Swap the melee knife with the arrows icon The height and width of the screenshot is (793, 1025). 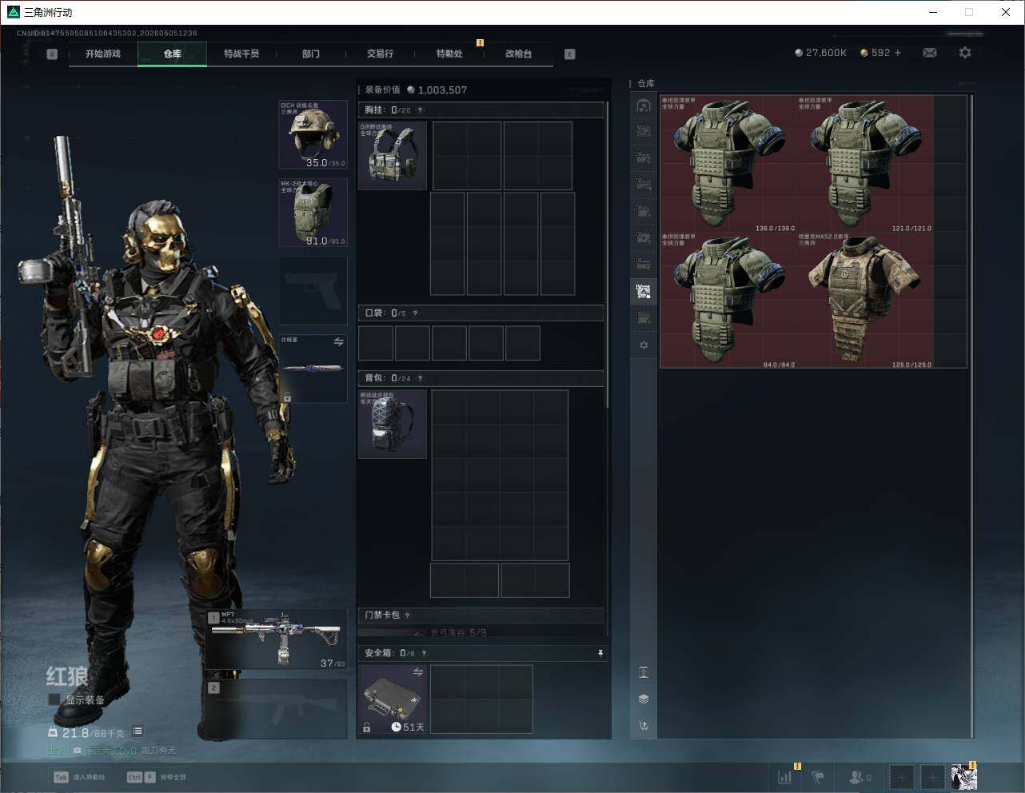(338, 342)
